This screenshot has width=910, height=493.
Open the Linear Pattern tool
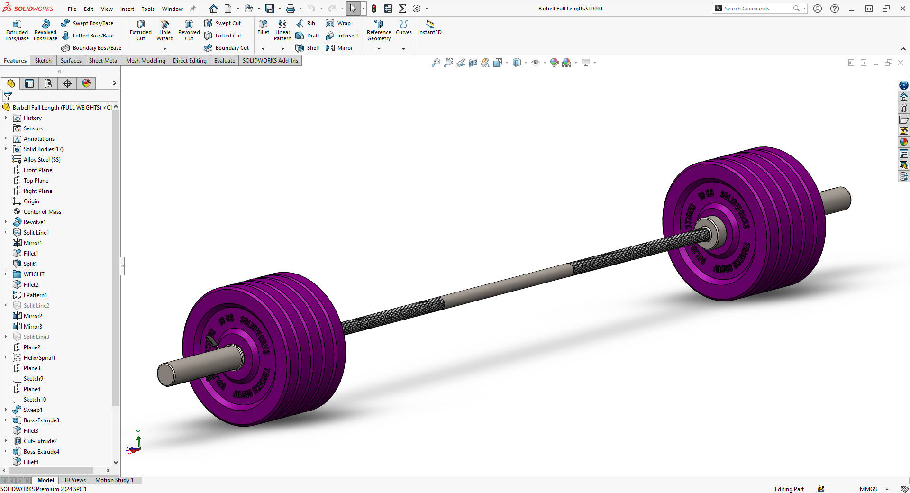(x=282, y=30)
